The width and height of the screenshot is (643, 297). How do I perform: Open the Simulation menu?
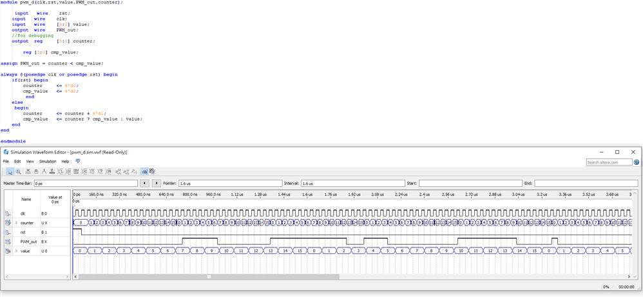coord(48,162)
